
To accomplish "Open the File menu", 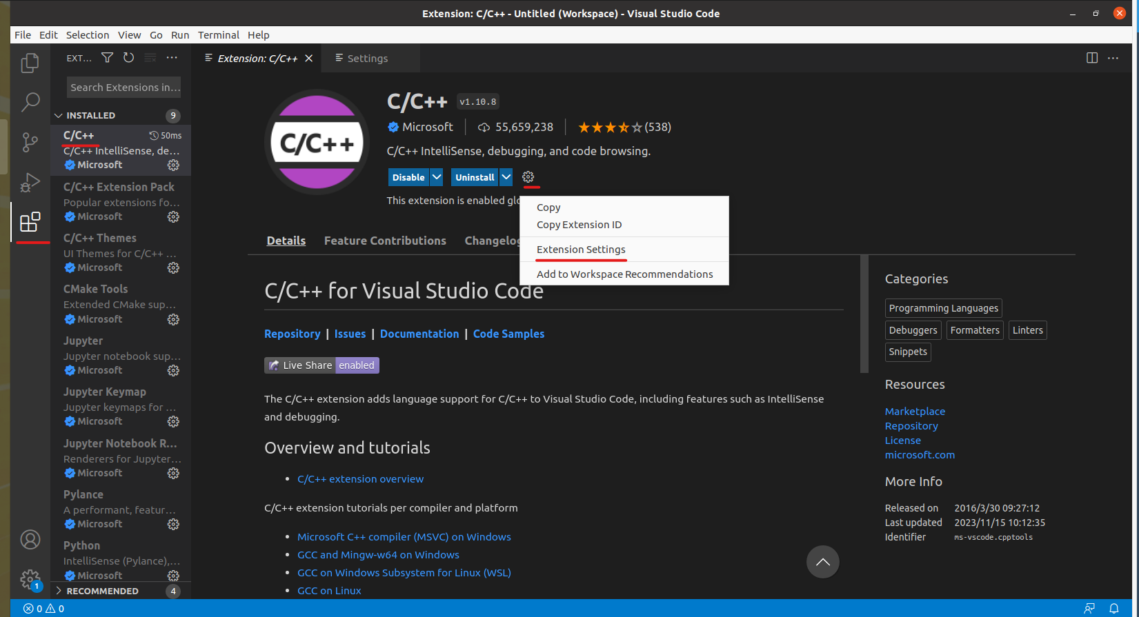I will point(23,35).
